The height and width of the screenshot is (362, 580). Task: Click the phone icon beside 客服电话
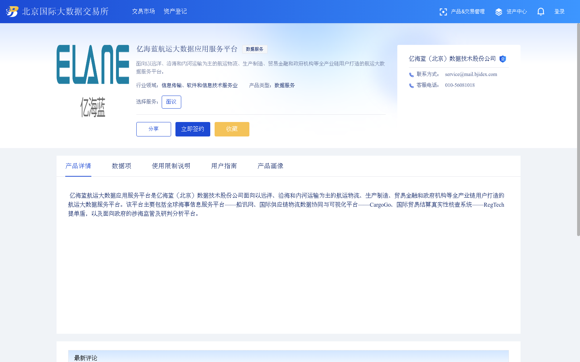tap(411, 86)
